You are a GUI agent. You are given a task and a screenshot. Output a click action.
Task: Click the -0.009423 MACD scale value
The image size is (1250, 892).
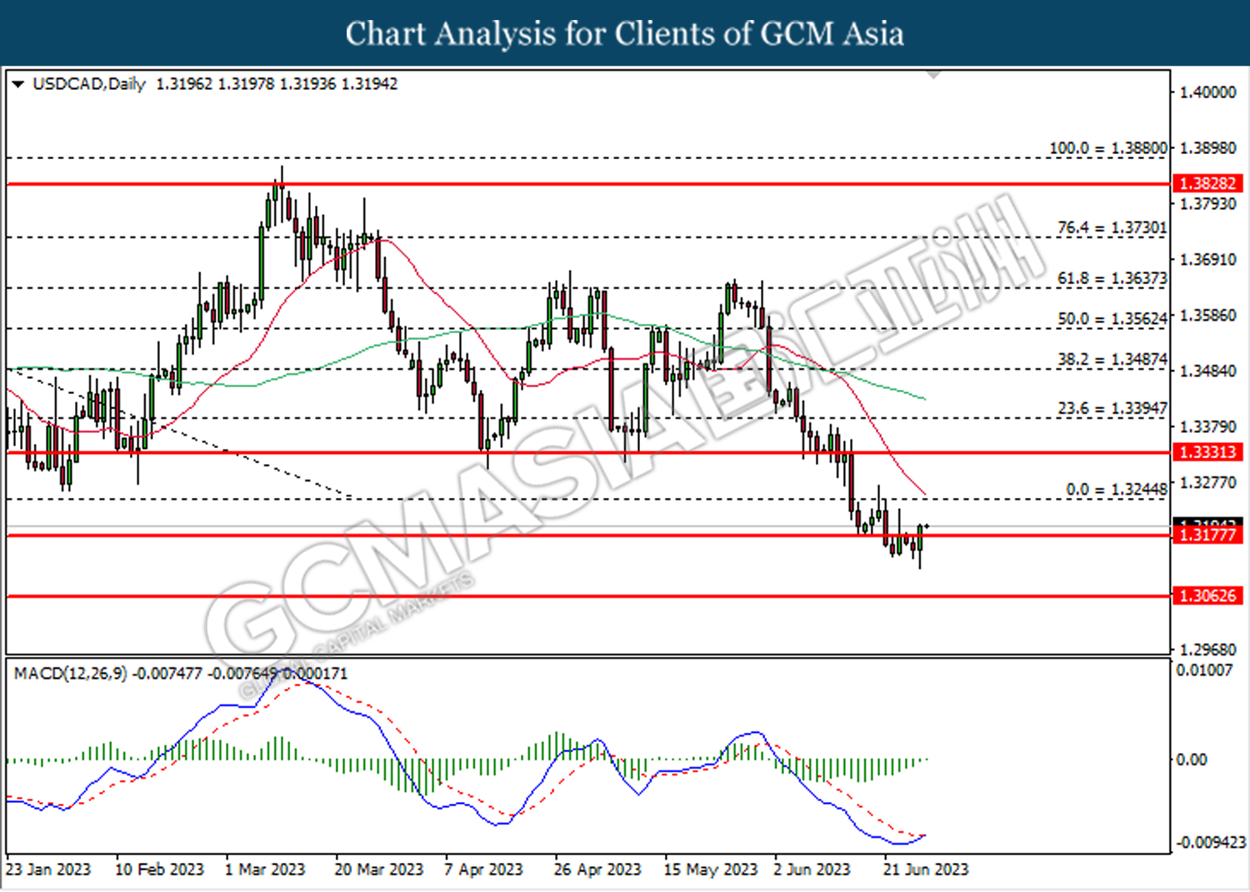1211,843
